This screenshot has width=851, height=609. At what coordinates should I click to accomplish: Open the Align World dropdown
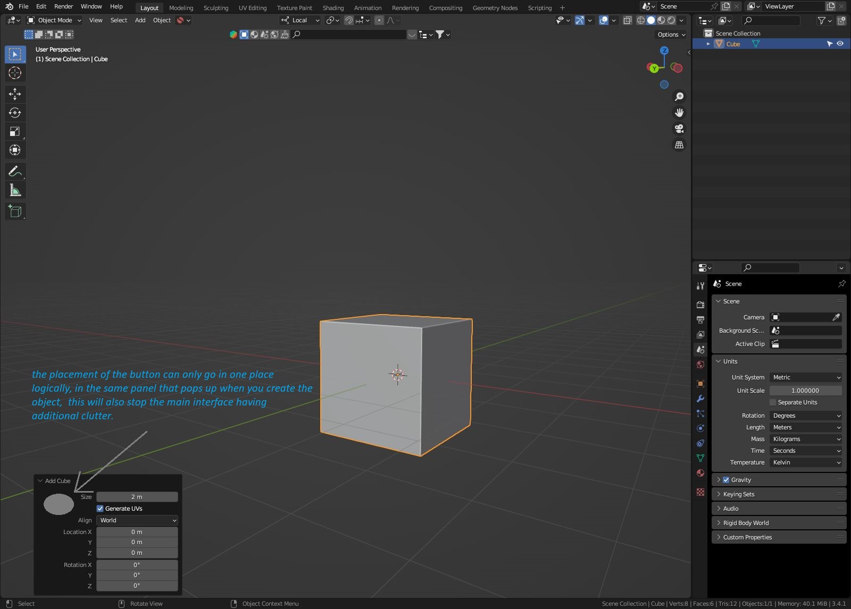point(137,520)
